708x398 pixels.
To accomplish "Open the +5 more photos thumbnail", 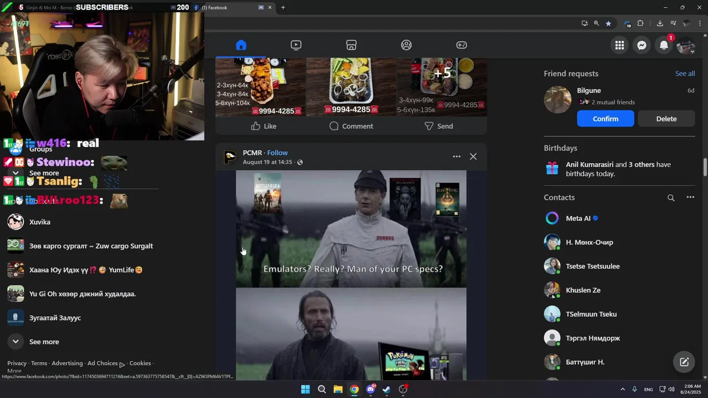I will (442, 87).
